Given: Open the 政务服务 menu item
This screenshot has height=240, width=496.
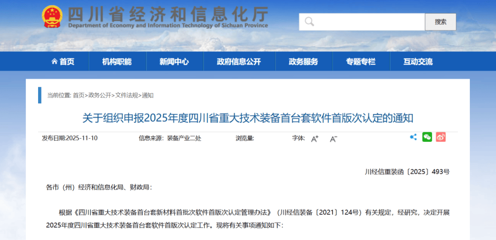Looking at the screenshot, I should click(303, 61).
